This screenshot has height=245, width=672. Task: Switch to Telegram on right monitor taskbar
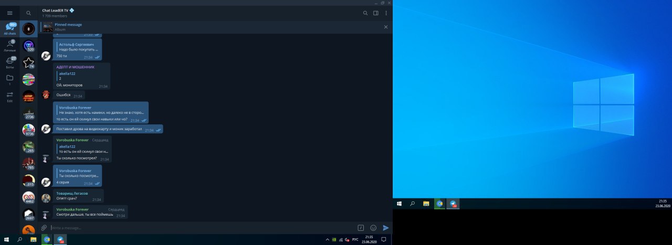(453, 204)
